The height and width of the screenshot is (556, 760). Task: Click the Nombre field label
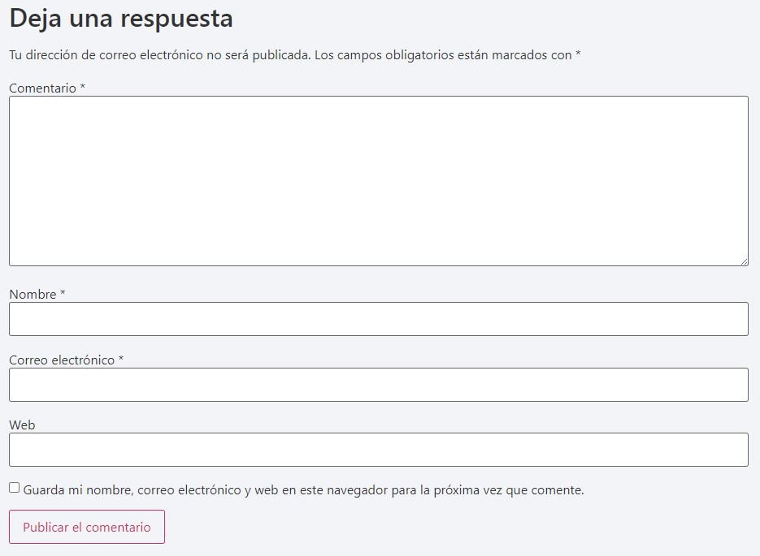click(33, 295)
